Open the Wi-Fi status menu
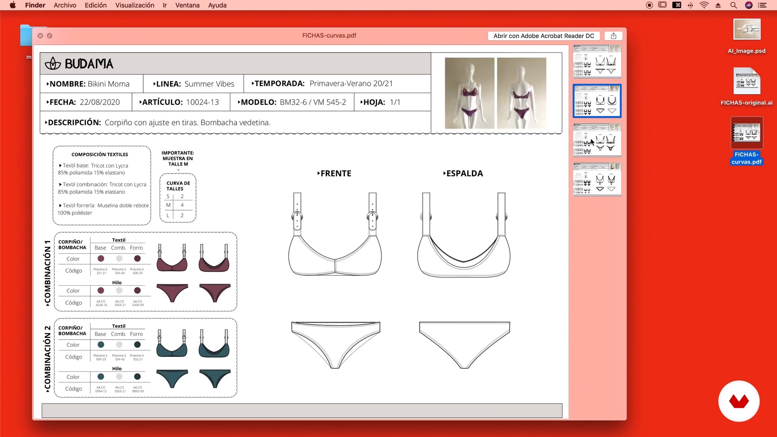The image size is (777, 437). (x=704, y=5)
